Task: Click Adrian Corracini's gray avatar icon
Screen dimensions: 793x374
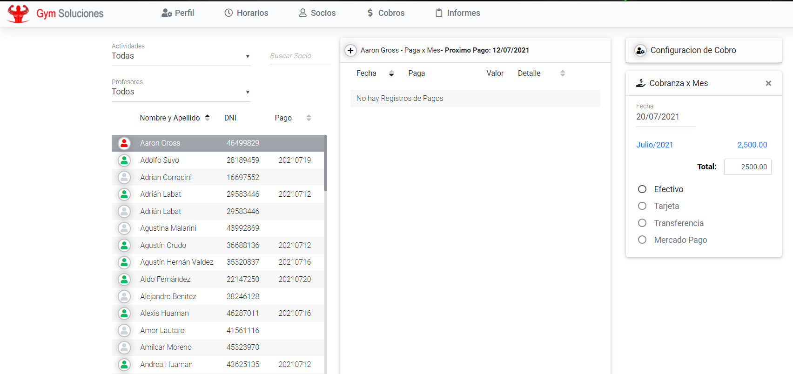Action: 124,177
